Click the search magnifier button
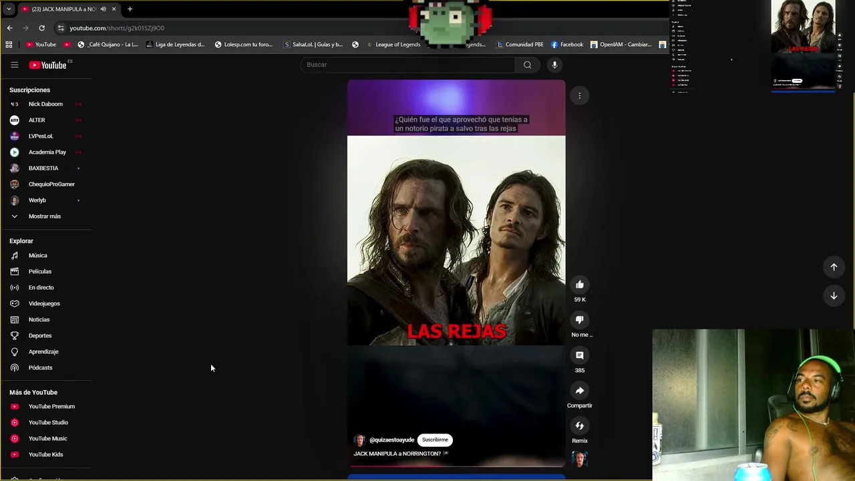This screenshot has height=481, width=855. pos(528,65)
